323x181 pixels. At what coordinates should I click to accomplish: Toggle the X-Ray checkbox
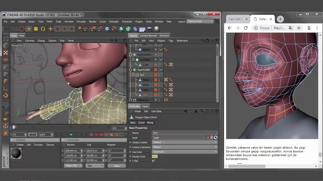(153, 161)
